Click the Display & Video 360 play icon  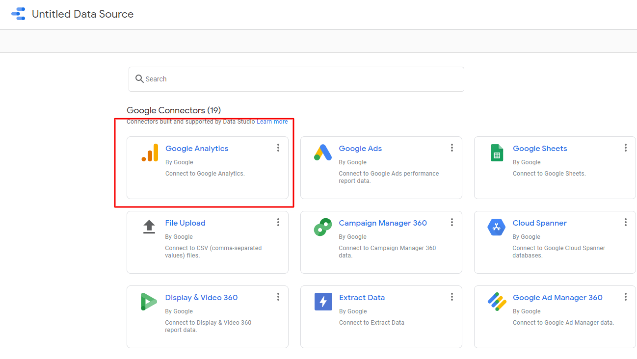[150, 302]
